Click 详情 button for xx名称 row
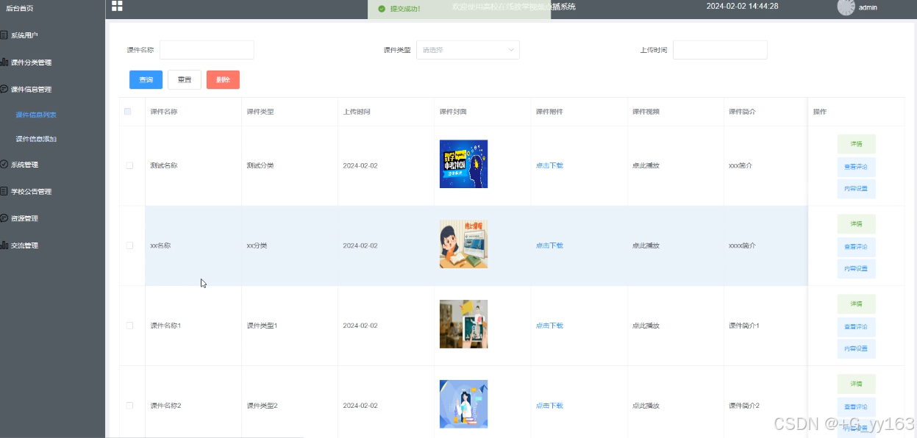Viewport: 917px width, 438px height. 856,224
